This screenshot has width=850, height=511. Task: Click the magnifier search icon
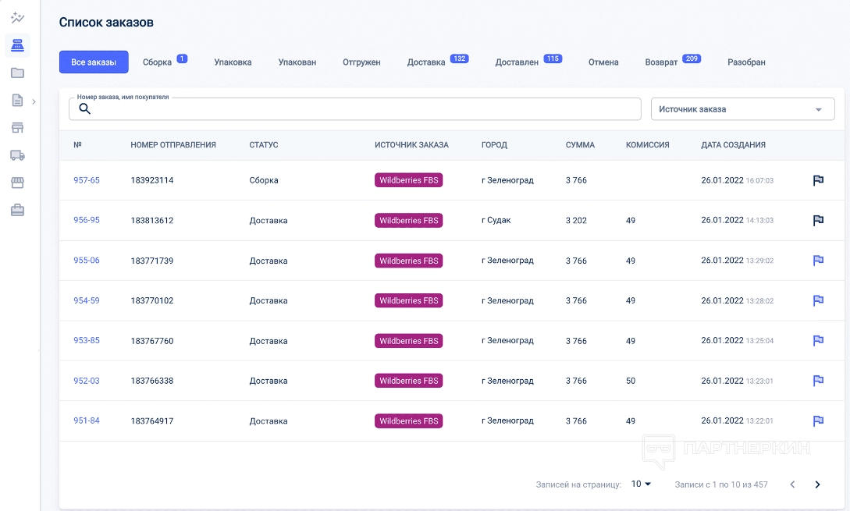tap(85, 109)
